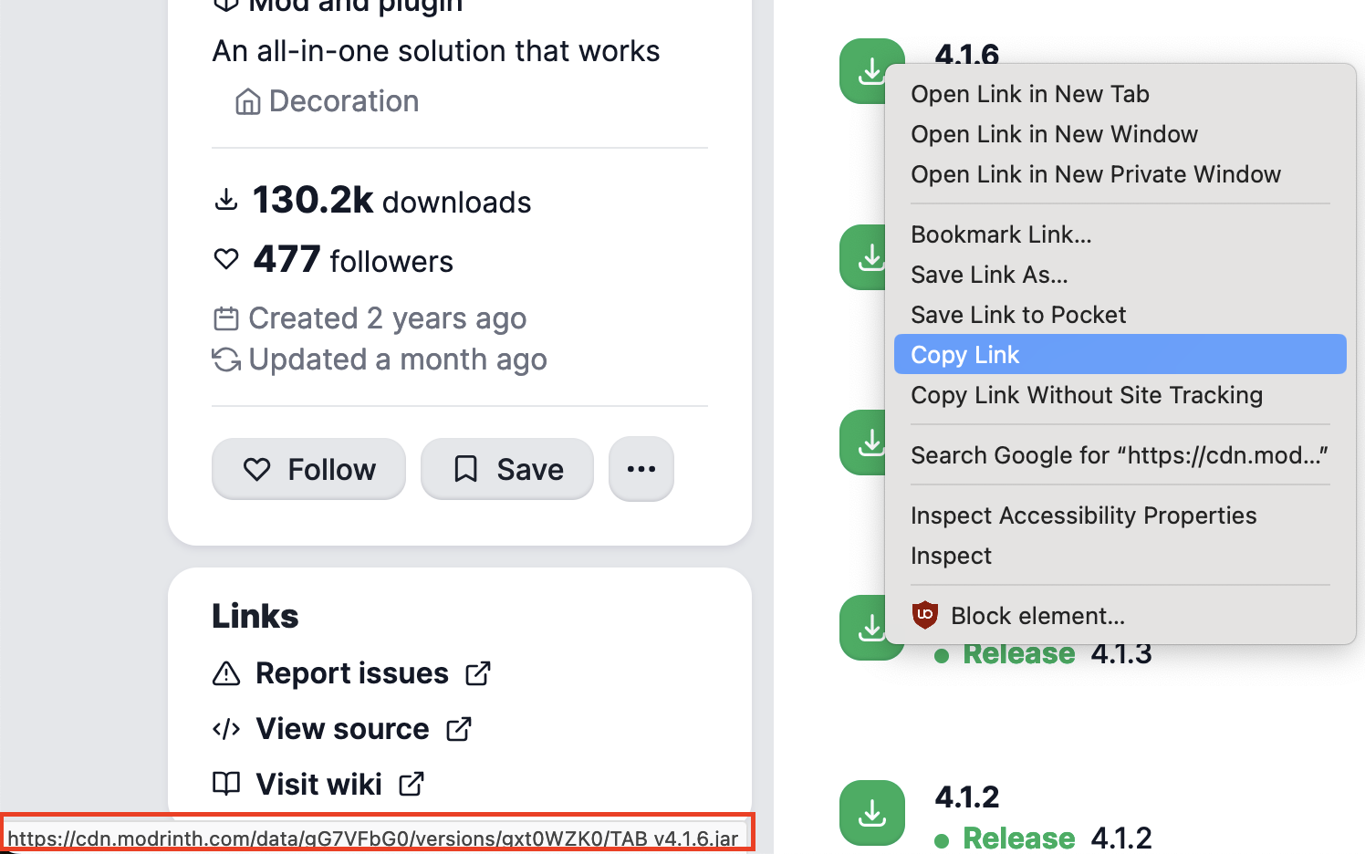The image size is (1365, 854).
Task: Click the uBlock Origin shield icon
Action: (924, 615)
